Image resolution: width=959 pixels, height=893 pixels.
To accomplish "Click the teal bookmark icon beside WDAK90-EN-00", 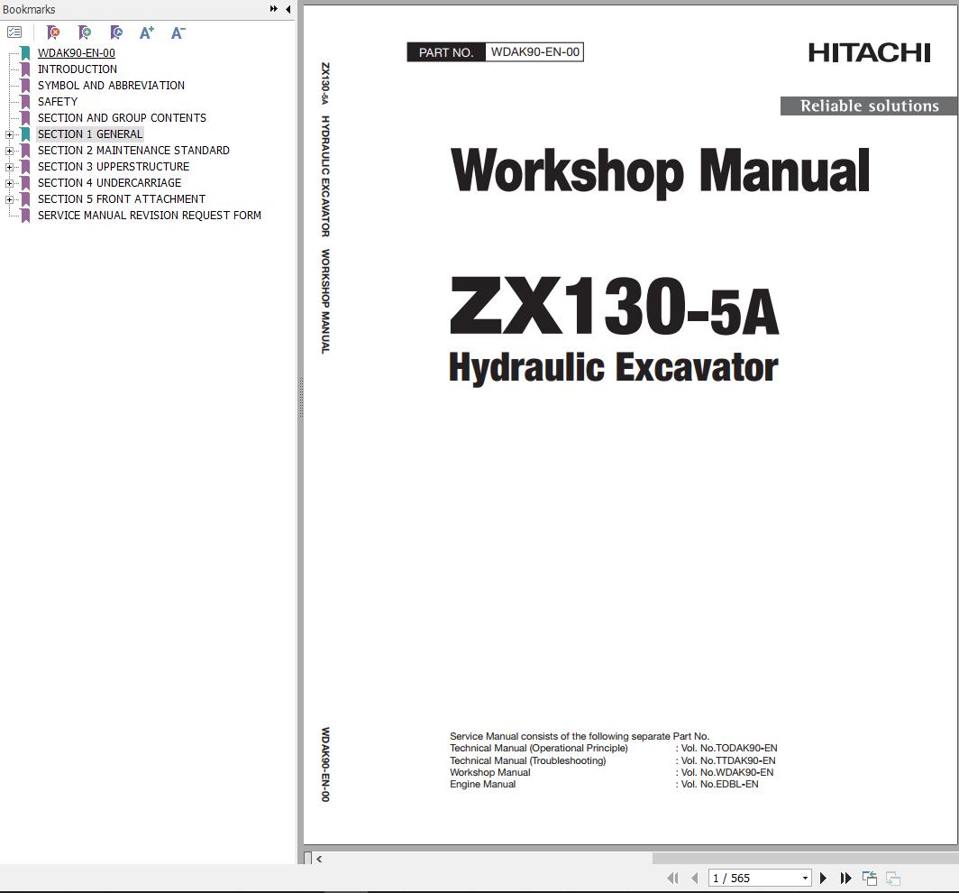I will click(25, 53).
